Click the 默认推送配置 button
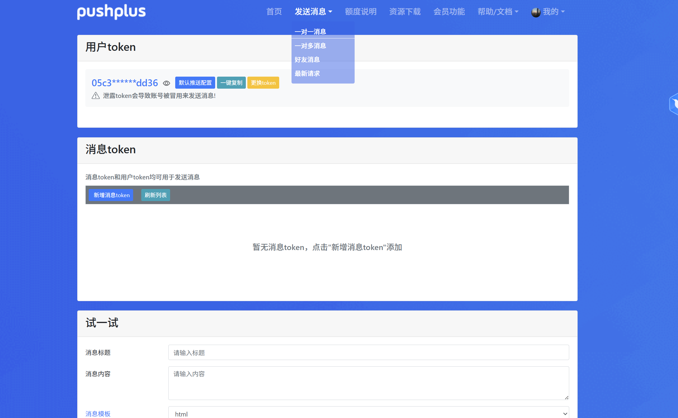Viewport: 678px width, 418px height. pos(195,83)
